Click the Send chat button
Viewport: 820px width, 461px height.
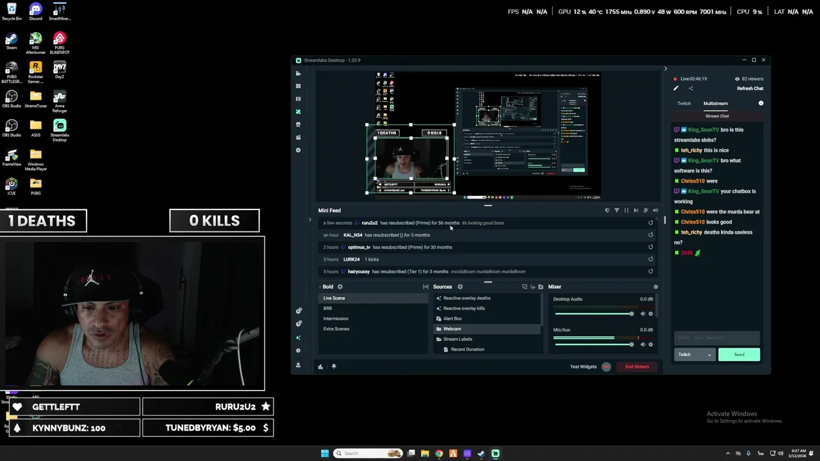tap(739, 355)
